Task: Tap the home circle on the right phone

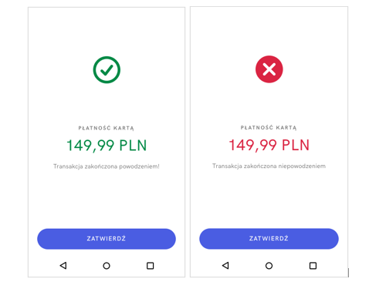Action: click(x=269, y=266)
